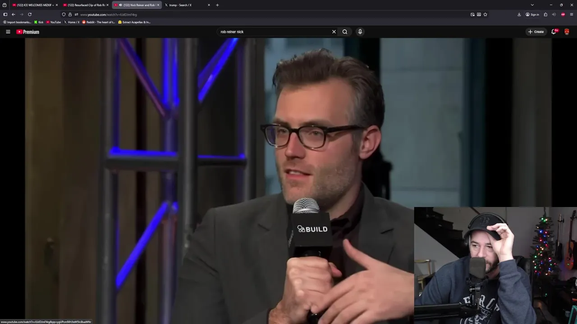
Task: Click the browser Sign in button
Action: [x=532, y=14]
